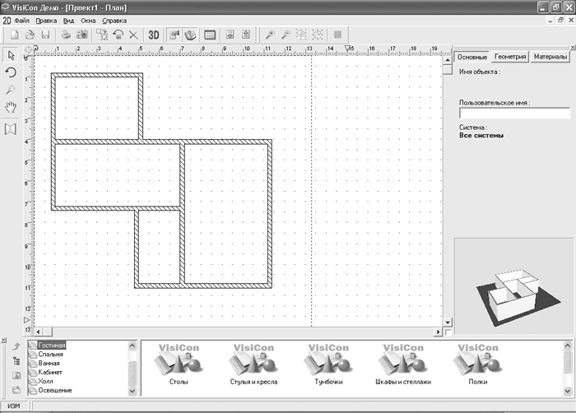Viewport: 576px width, 413px height.
Task: Click the mirror tool icon in left toolbar
Action: click(x=12, y=128)
